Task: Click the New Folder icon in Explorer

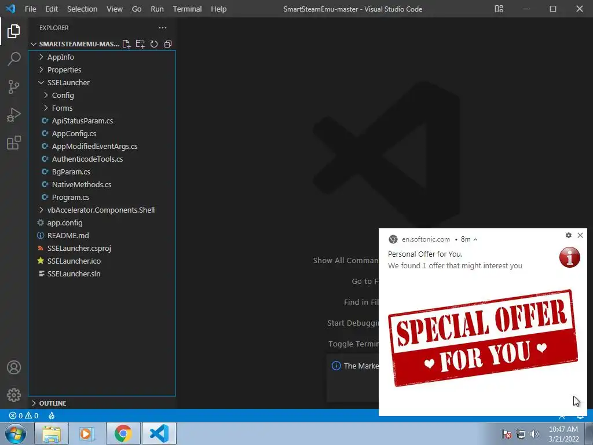Action: 140,44
